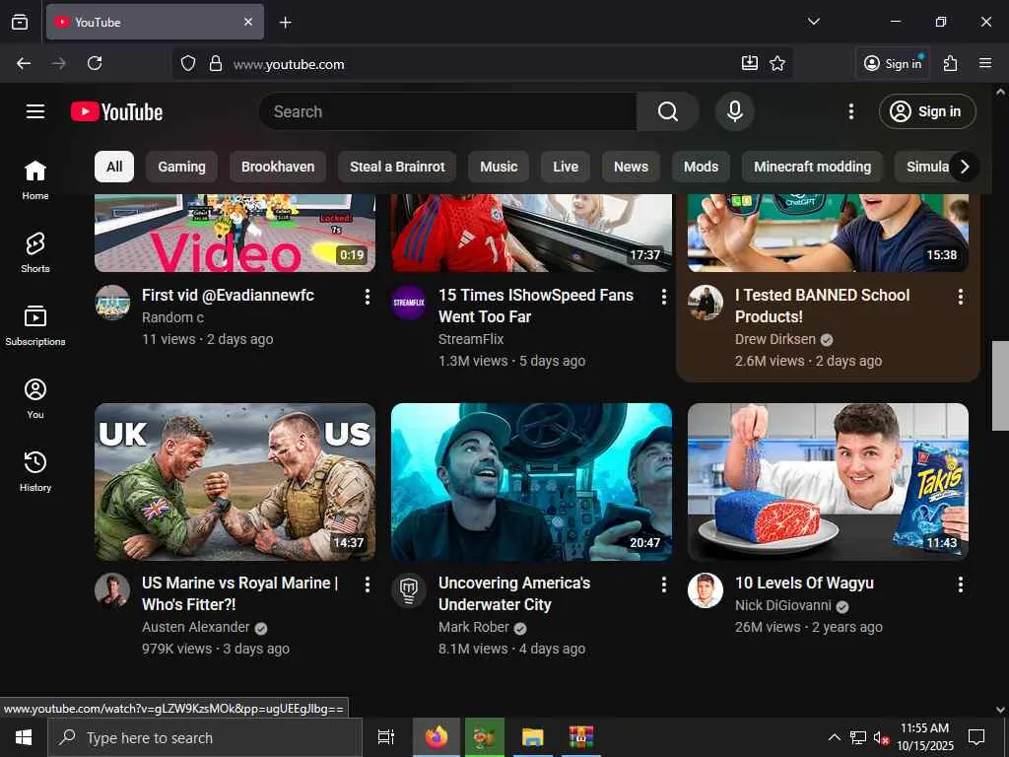Click the install-app icon in the address bar
This screenshot has height=757, width=1009.
(749, 63)
